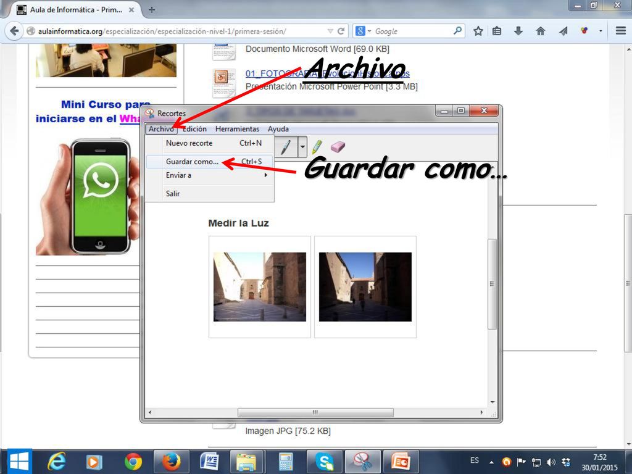Click the colorful addon icon in toolbar
632x474 pixels.
(x=584, y=31)
